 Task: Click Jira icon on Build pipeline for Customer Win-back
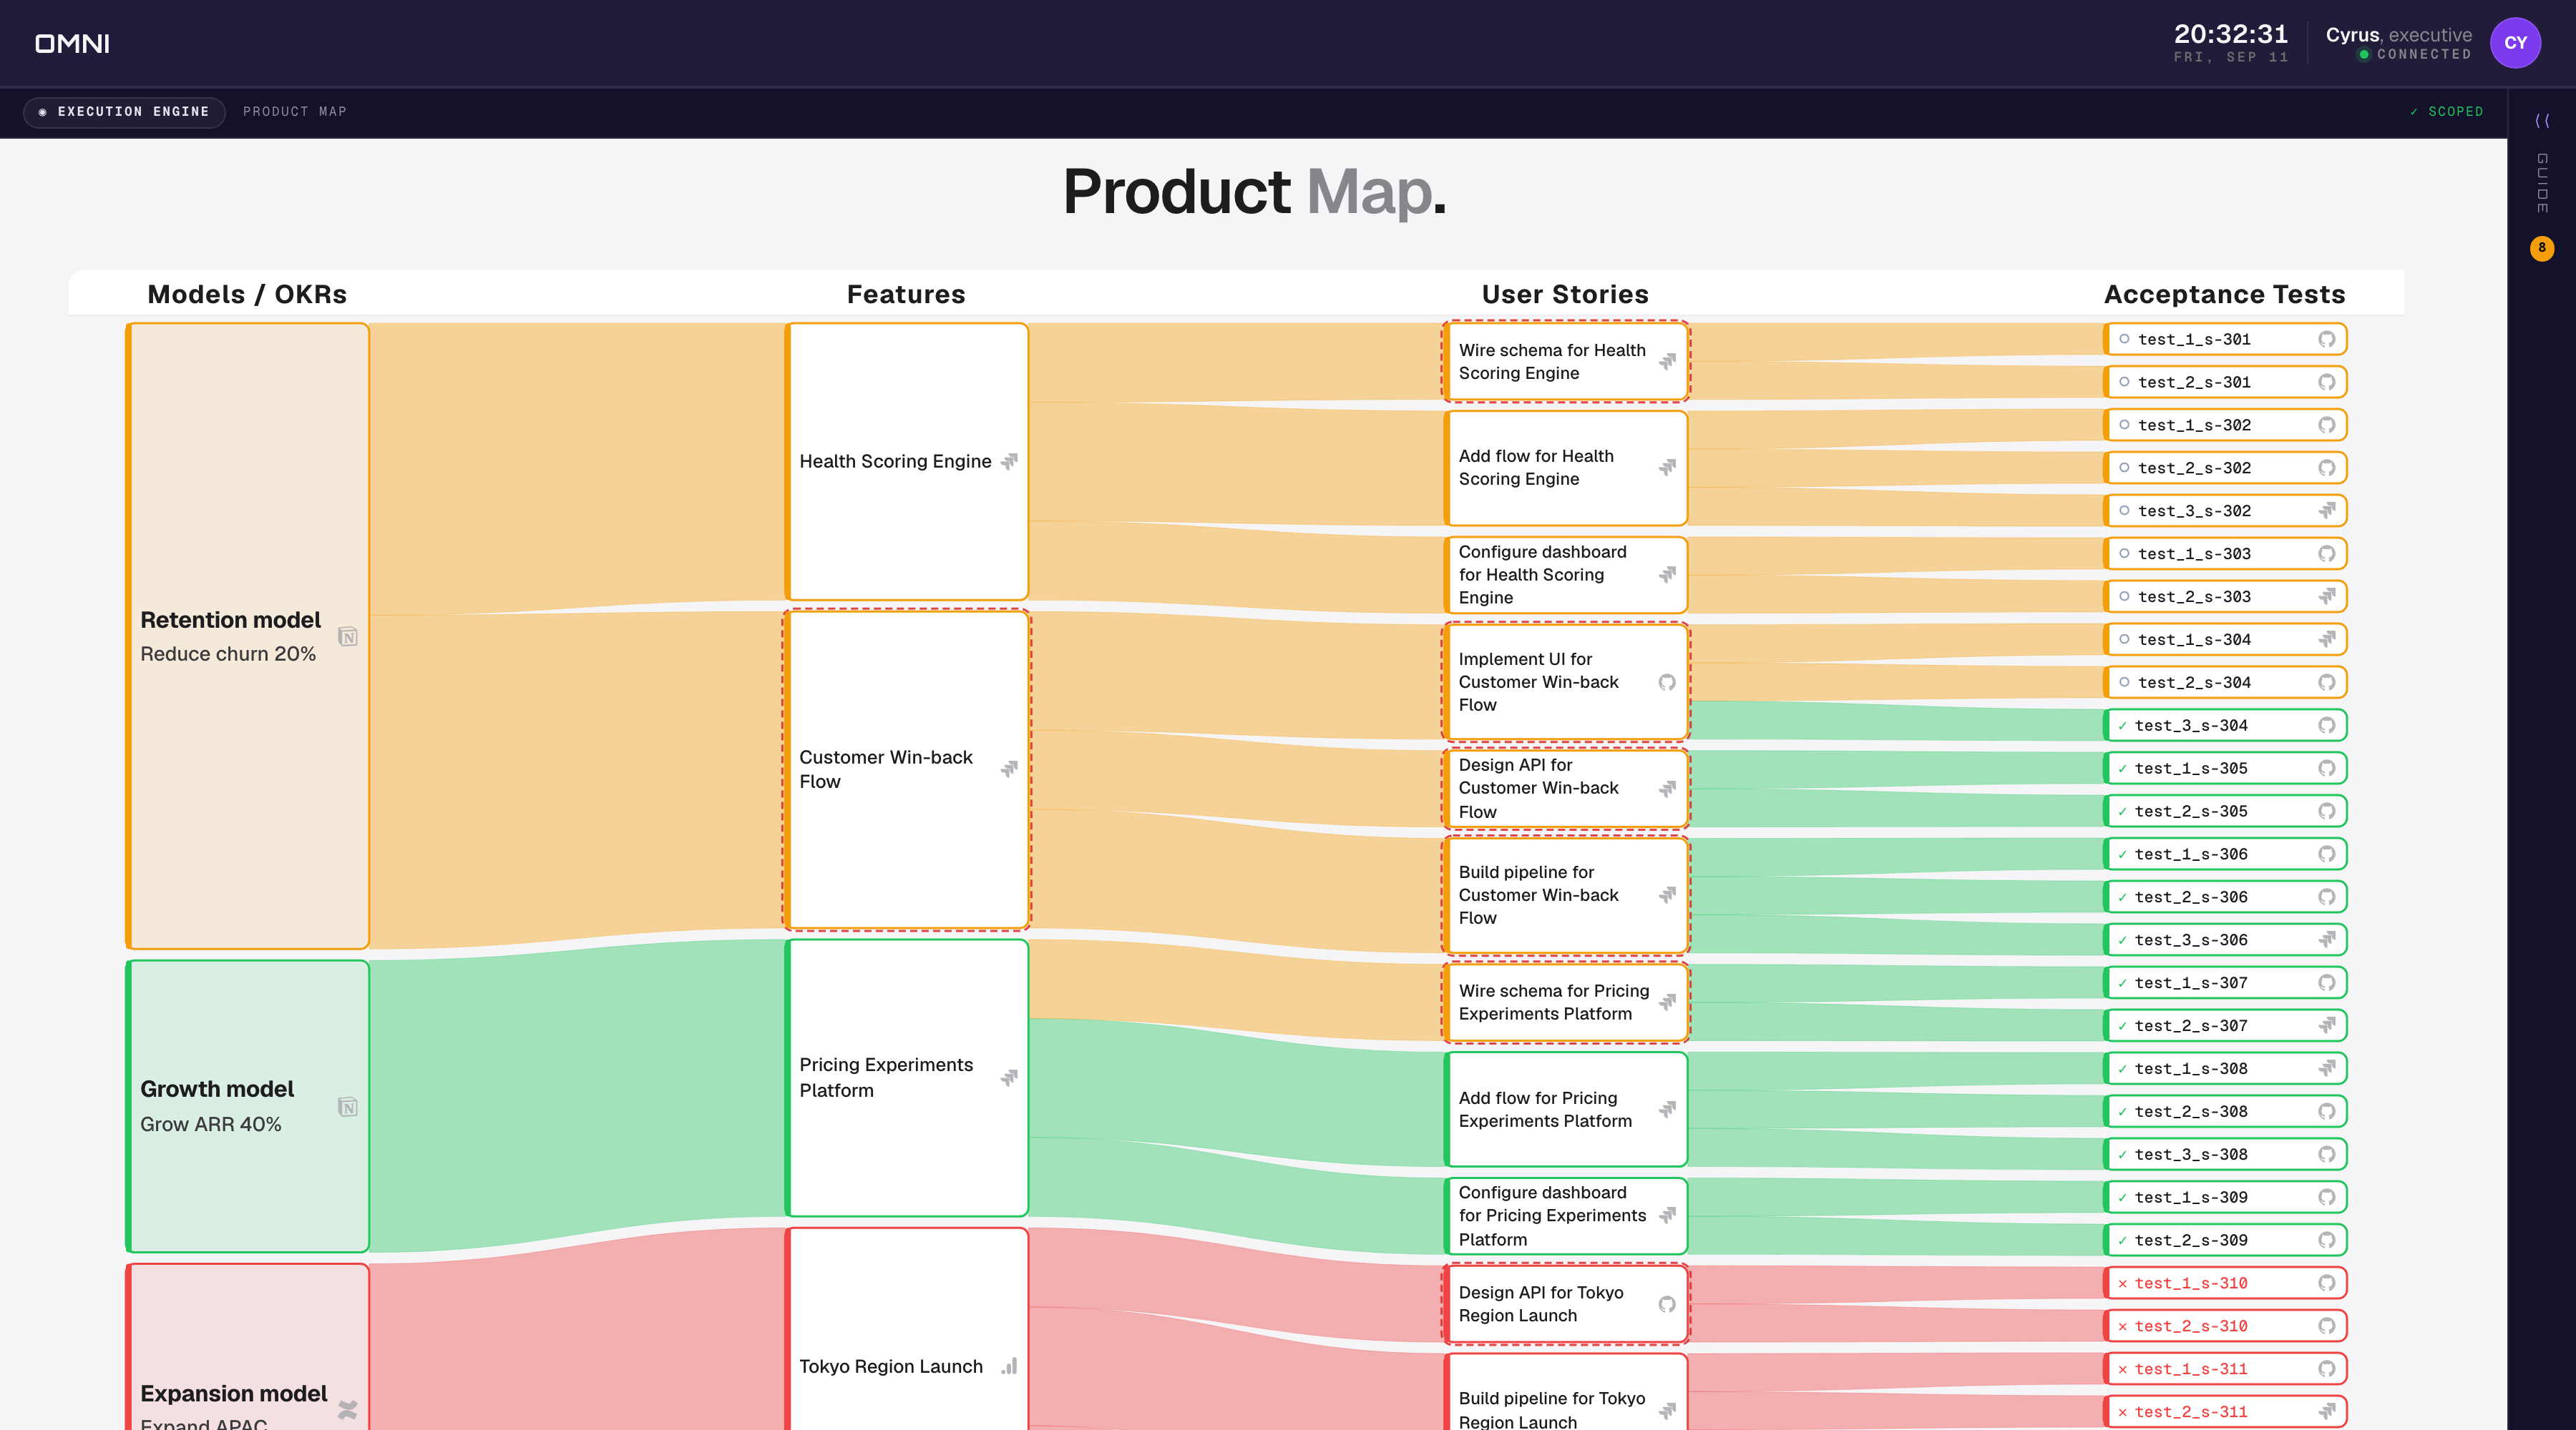[1667, 895]
